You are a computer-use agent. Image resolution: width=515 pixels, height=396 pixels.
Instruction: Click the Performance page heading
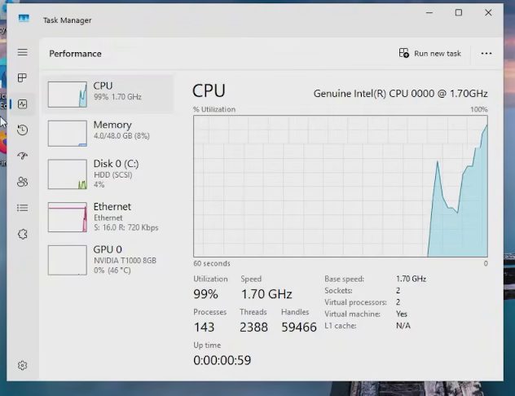pyautogui.click(x=75, y=54)
